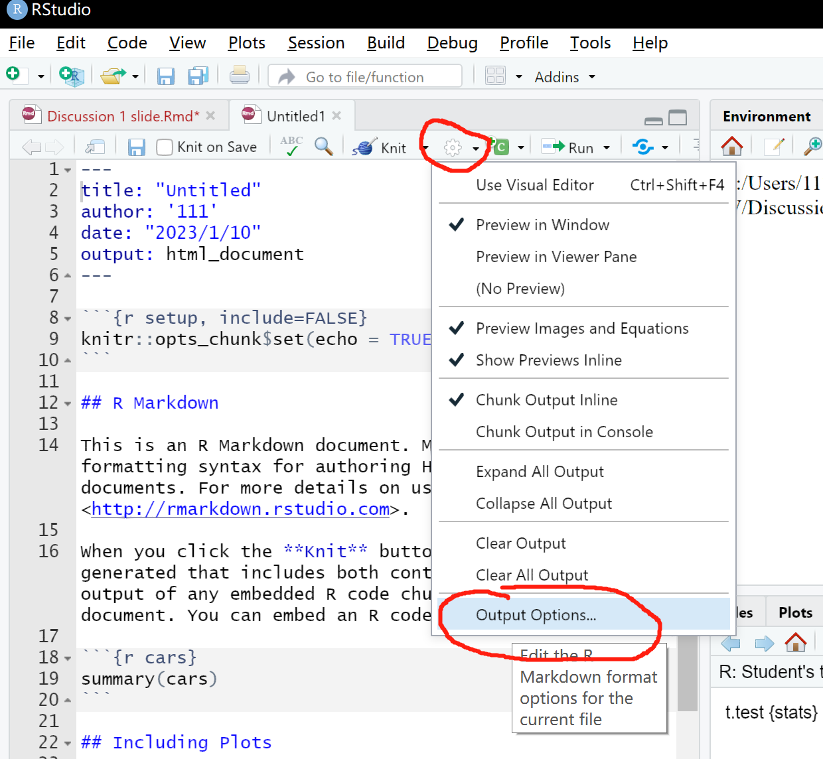The width and height of the screenshot is (823, 759).
Task: Click the Insert new code chunk icon
Action: pyautogui.click(x=500, y=147)
